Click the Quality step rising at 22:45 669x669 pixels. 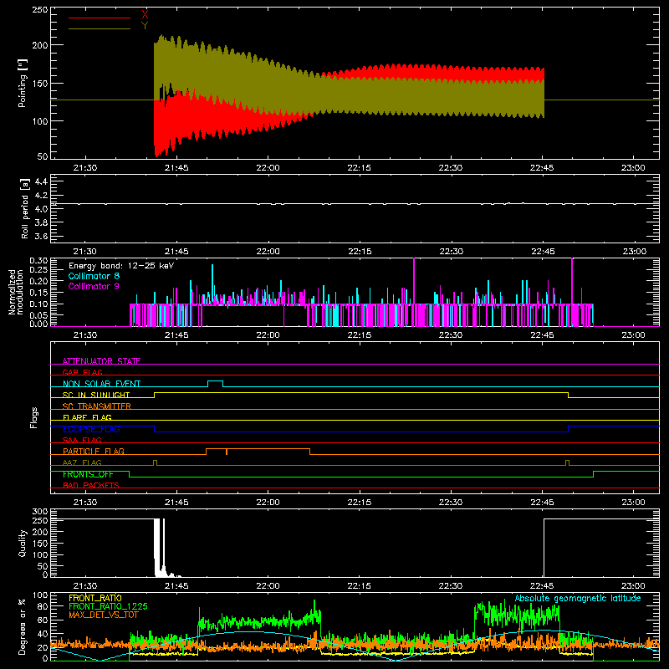(x=544, y=548)
